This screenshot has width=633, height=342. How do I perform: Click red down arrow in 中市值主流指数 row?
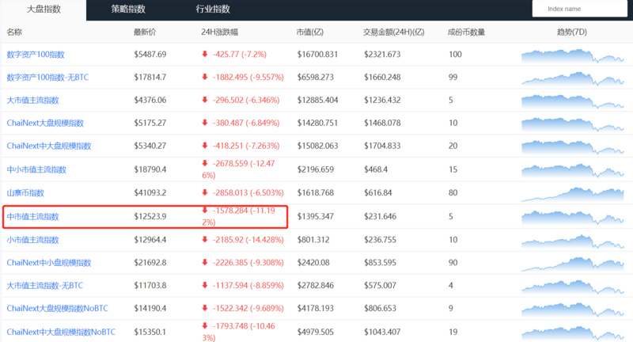(x=205, y=211)
